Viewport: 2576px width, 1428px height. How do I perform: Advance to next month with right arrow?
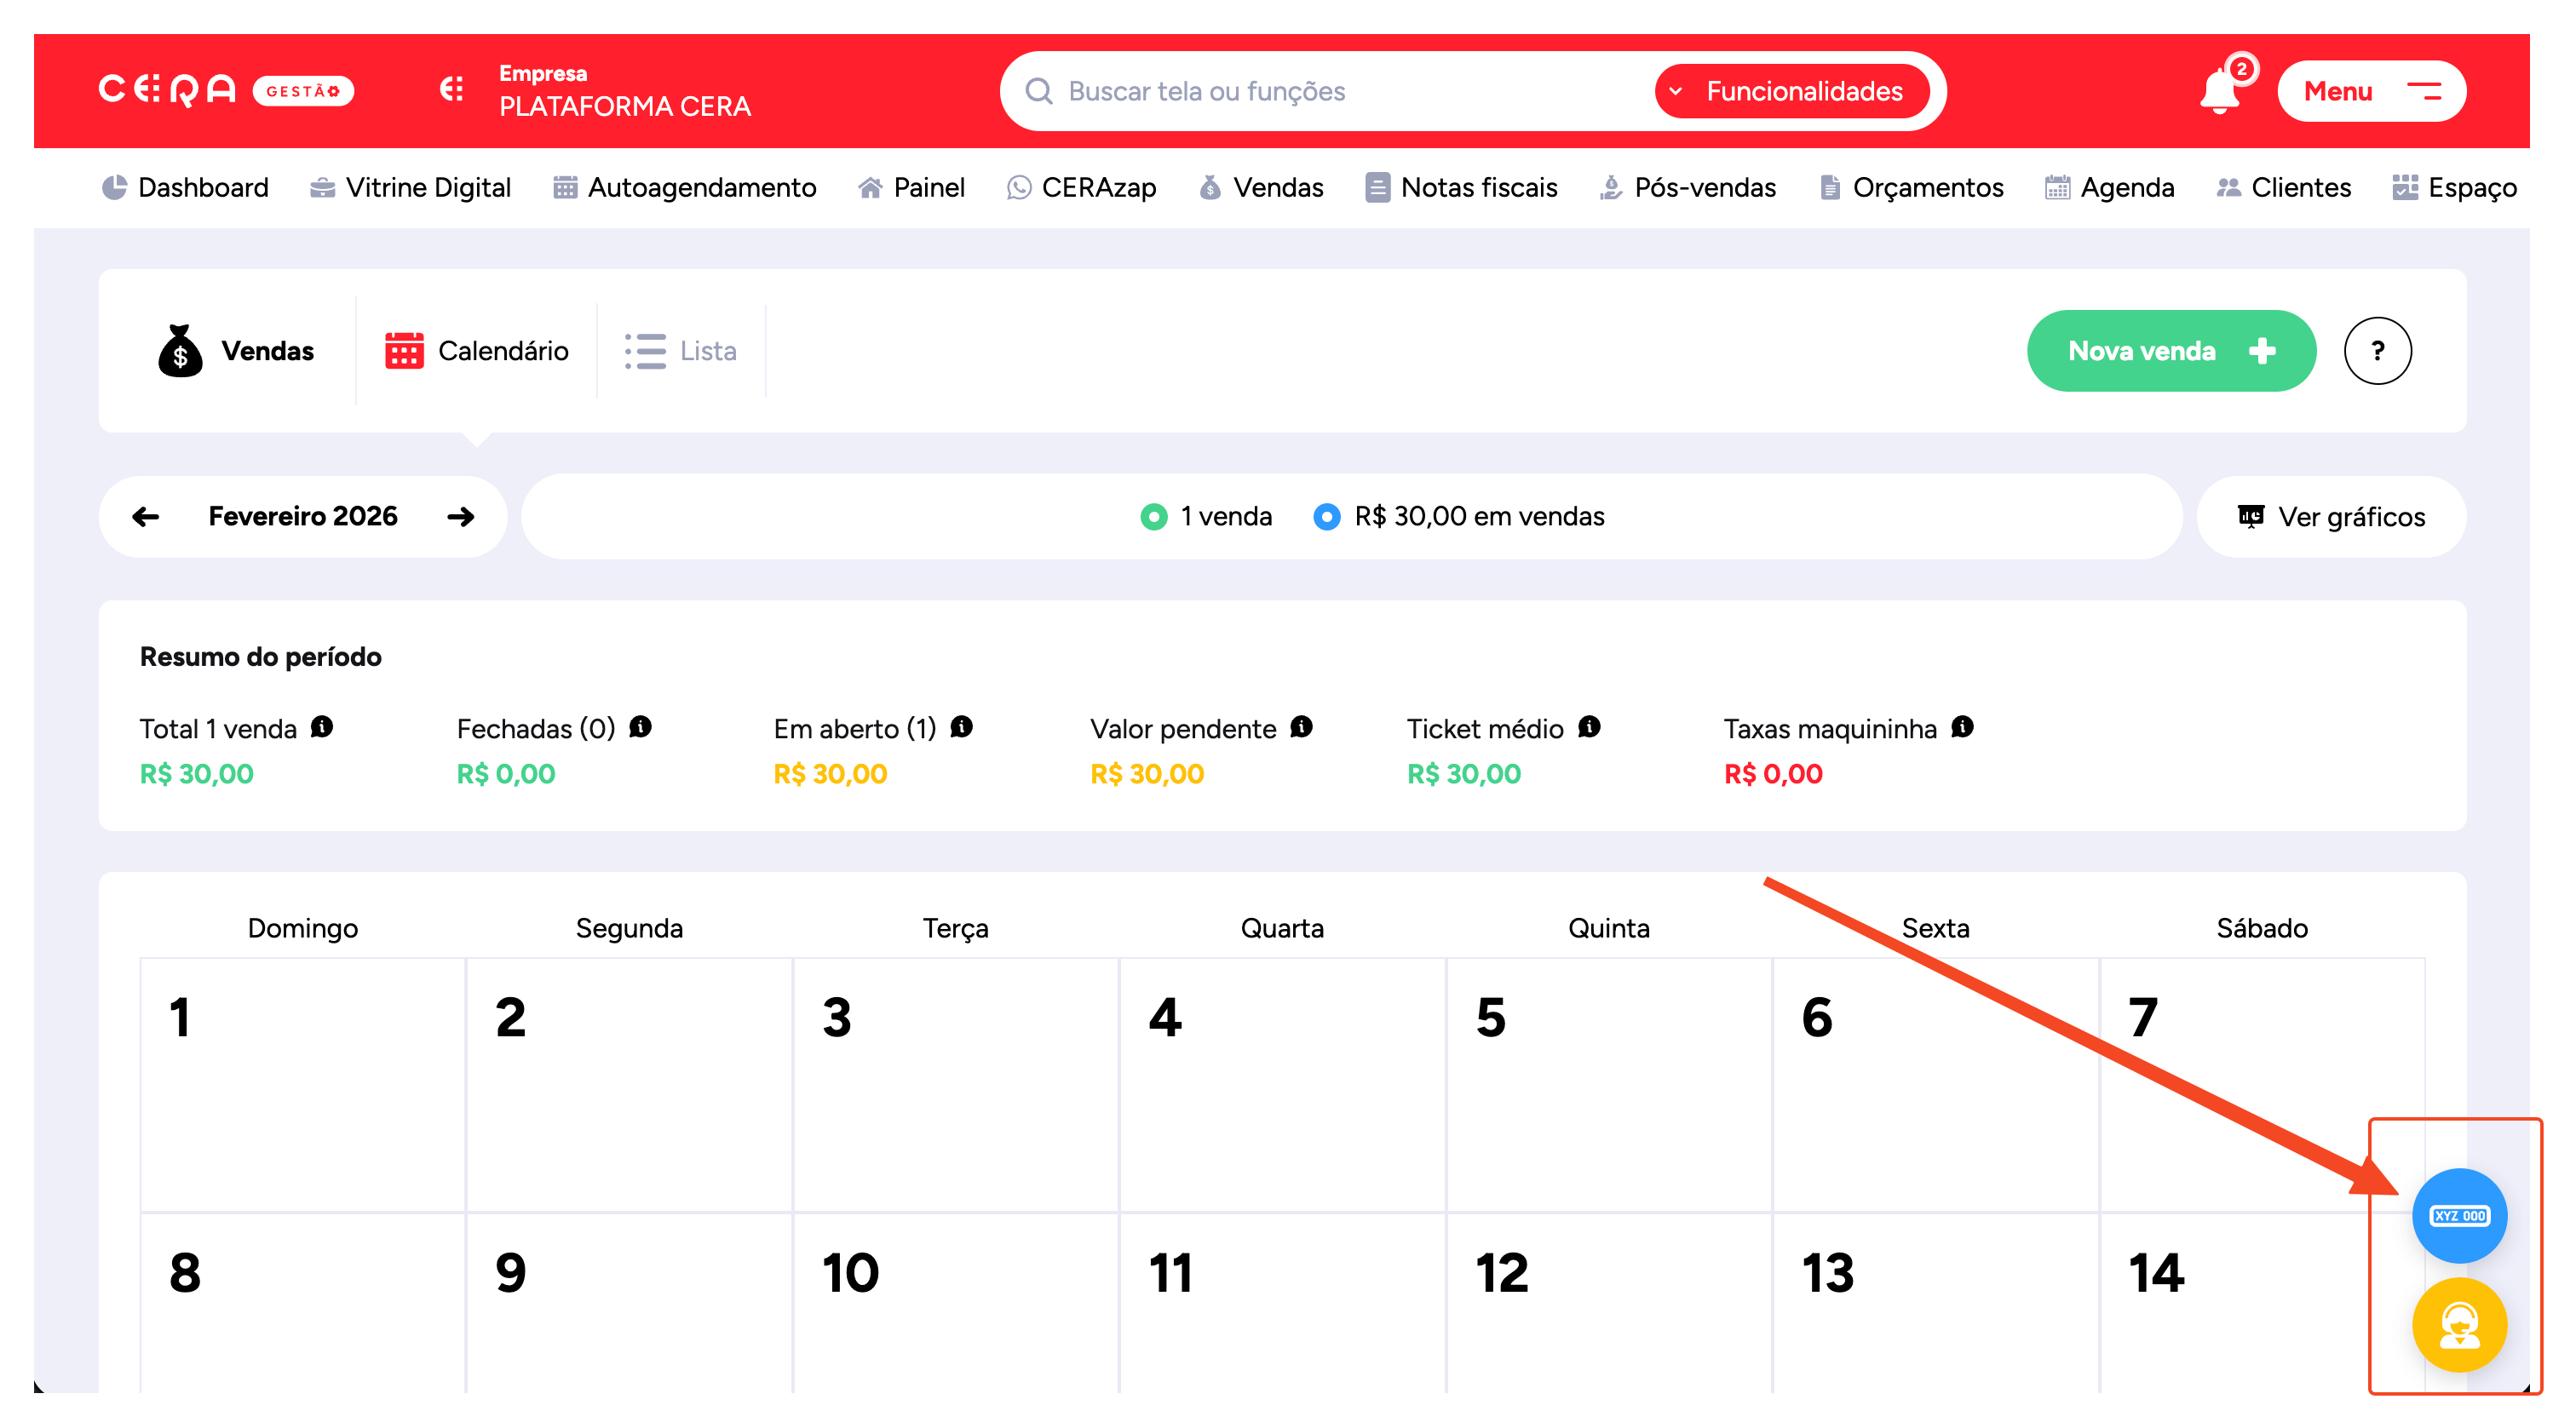[x=460, y=517]
